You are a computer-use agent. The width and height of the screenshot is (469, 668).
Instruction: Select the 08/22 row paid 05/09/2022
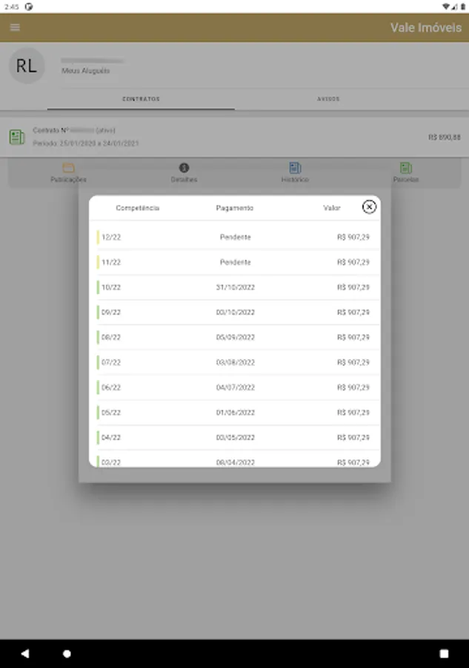(x=235, y=338)
